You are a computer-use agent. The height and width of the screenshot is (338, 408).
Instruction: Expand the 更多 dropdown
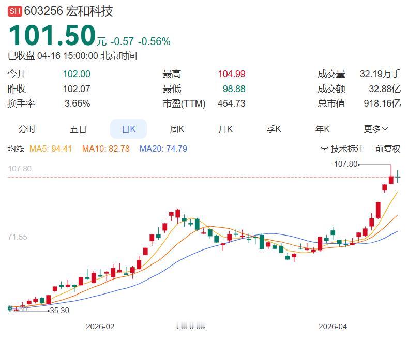[376, 129]
